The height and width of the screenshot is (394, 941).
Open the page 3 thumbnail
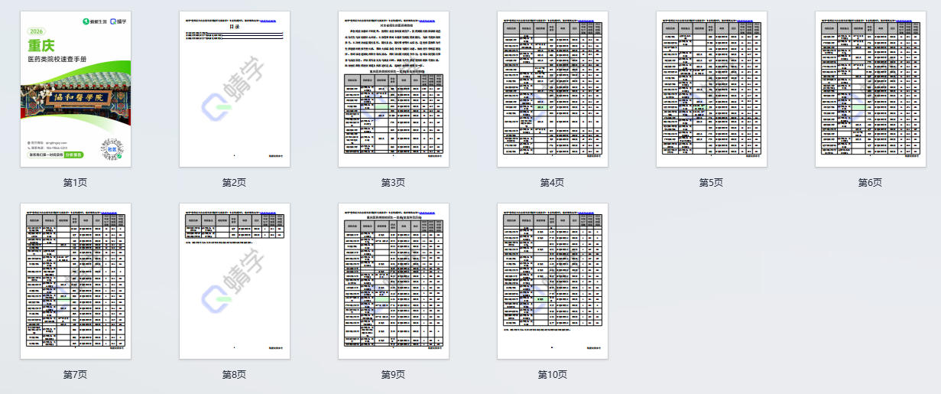pos(394,89)
